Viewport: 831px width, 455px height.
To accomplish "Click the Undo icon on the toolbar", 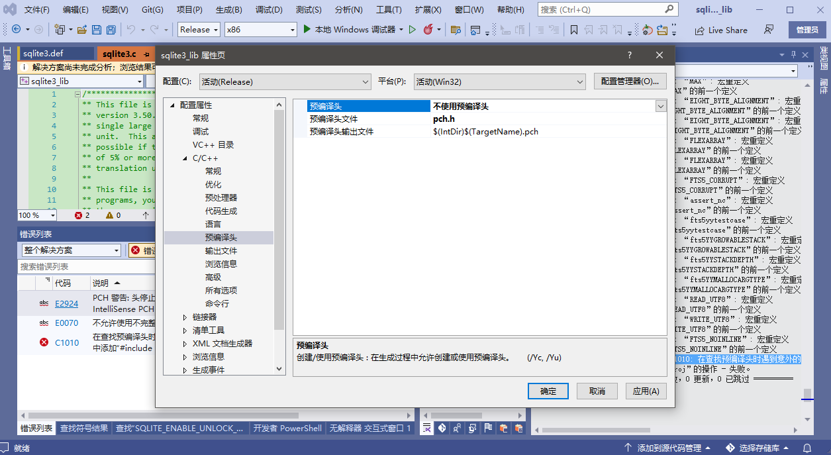I will pyautogui.click(x=130, y=29).
